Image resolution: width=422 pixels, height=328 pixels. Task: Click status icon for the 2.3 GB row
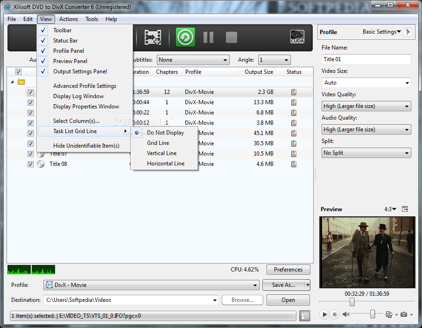coord(294,92)
